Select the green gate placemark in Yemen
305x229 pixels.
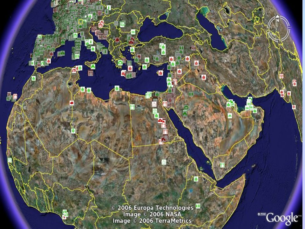pyautogui.click(x=222, y=165)
